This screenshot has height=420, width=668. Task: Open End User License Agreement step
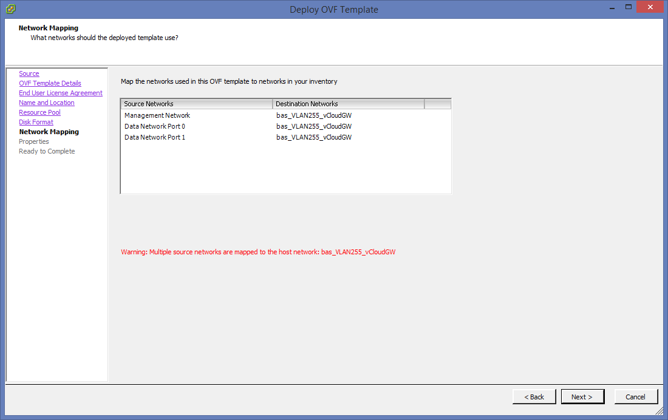tap(61, 93)
